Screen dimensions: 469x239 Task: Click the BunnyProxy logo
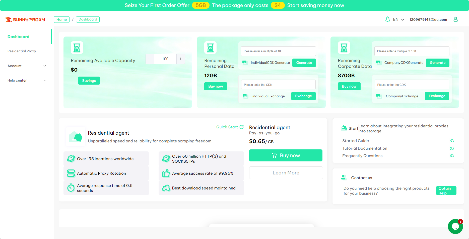pyautogui.click(x=25, y=20)
